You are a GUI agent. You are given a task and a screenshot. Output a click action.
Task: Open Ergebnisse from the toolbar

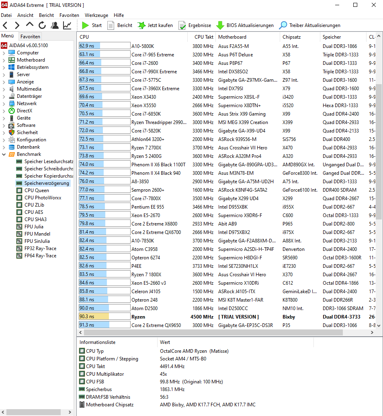[x=195, y=25]
